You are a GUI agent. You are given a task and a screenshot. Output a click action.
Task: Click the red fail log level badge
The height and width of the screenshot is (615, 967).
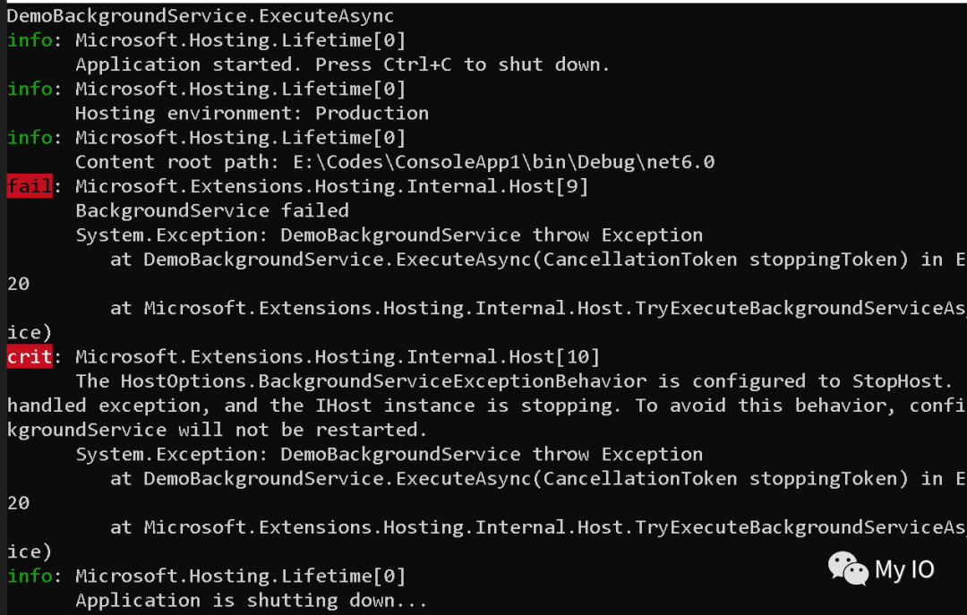tap(29, 185)
